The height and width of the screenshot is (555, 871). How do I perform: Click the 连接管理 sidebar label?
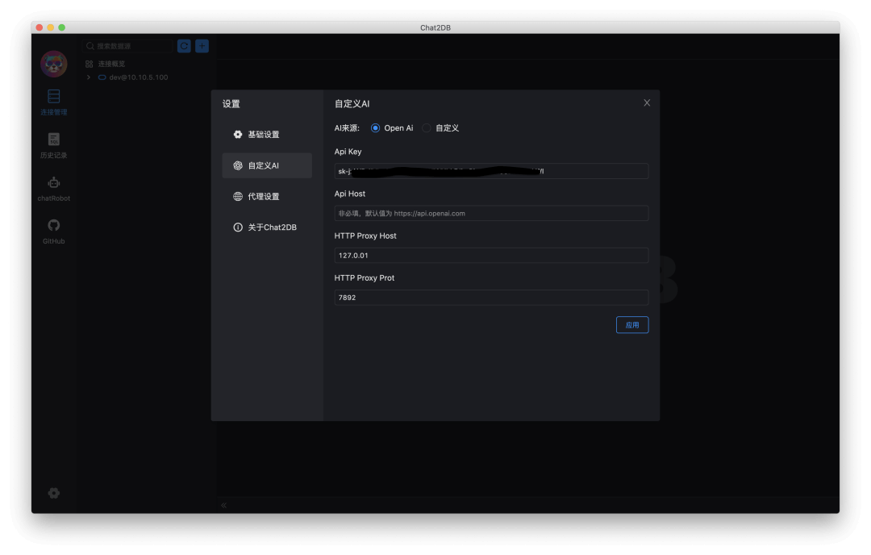click(54, 112)
